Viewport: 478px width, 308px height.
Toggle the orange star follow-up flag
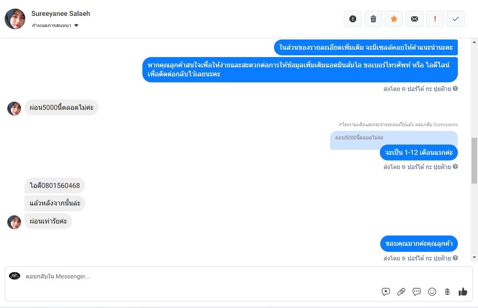(394, 19)
